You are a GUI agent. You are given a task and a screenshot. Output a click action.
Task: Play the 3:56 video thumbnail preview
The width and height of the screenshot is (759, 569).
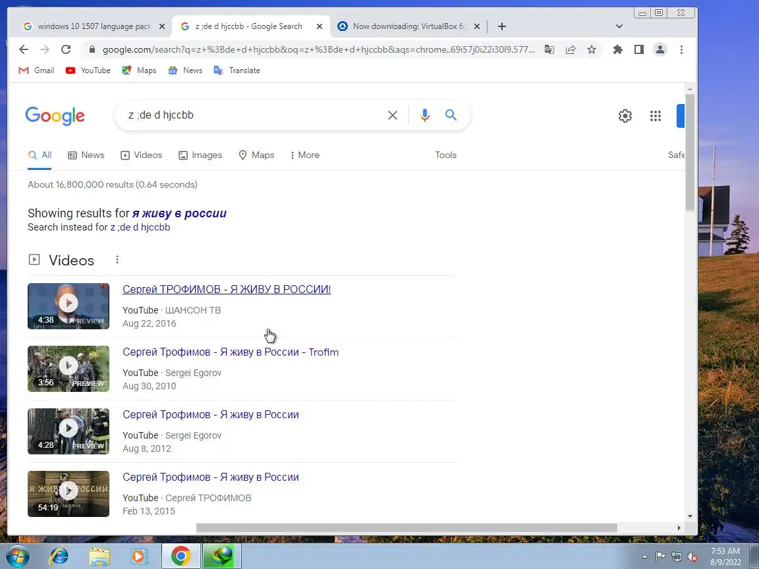[69, 369]
